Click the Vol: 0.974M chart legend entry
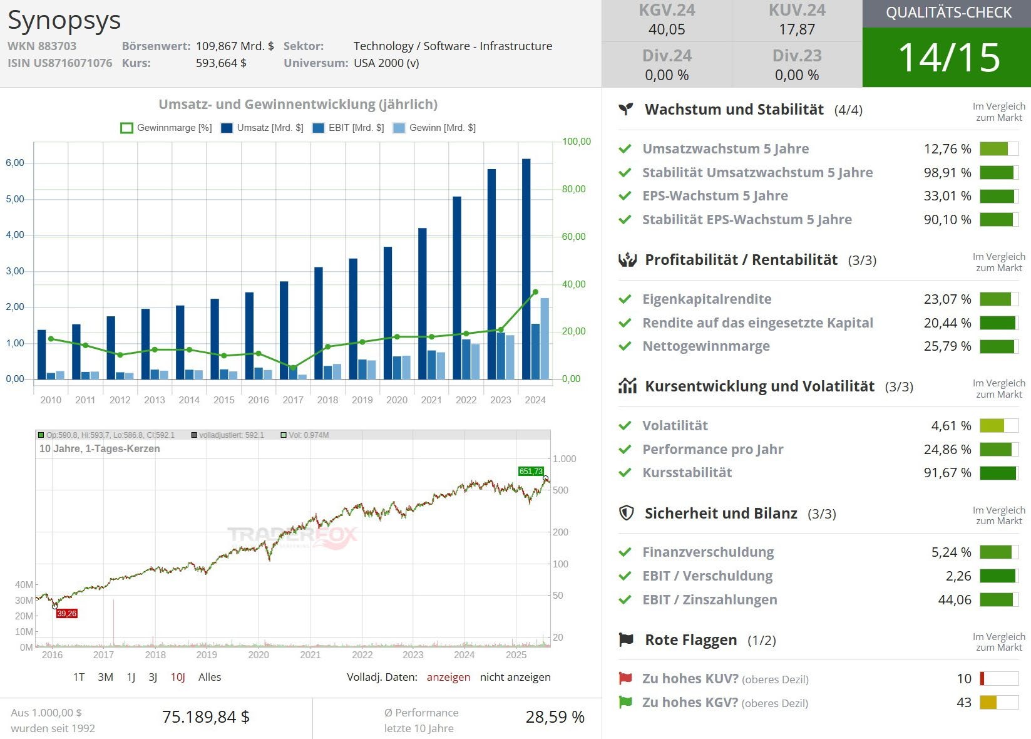The height and width of the screenshot is (739, 1031). click(x=305, y=435)
